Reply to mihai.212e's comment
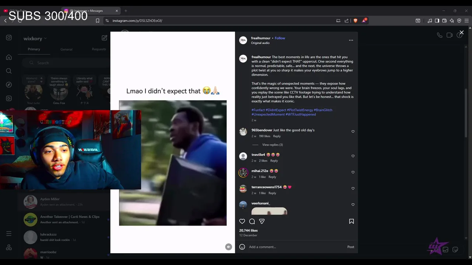 pyautogui.click(x=272, y=177)
